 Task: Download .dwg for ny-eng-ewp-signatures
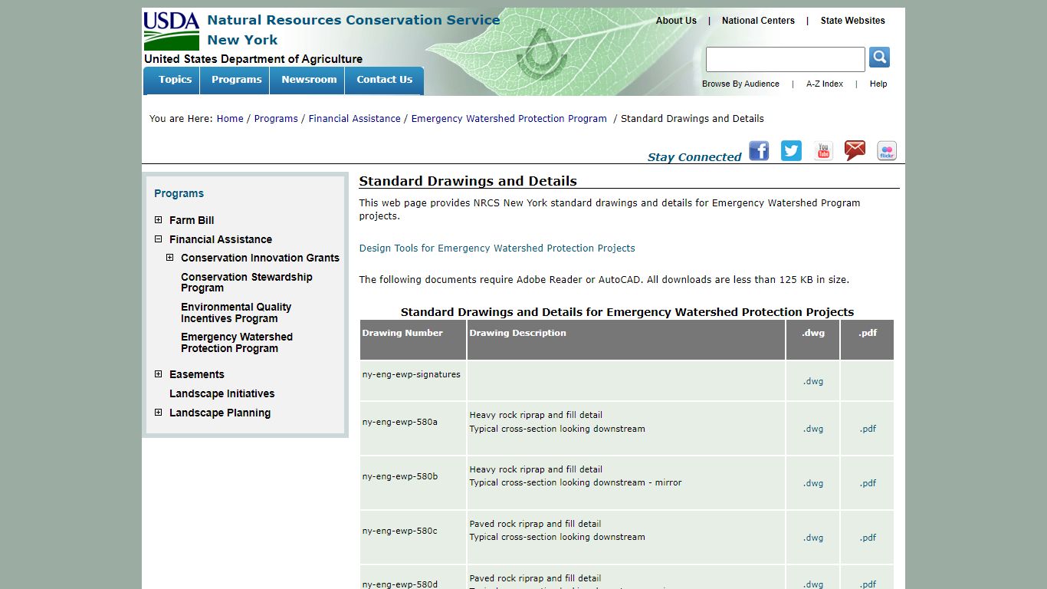click(x=813, y=381)
